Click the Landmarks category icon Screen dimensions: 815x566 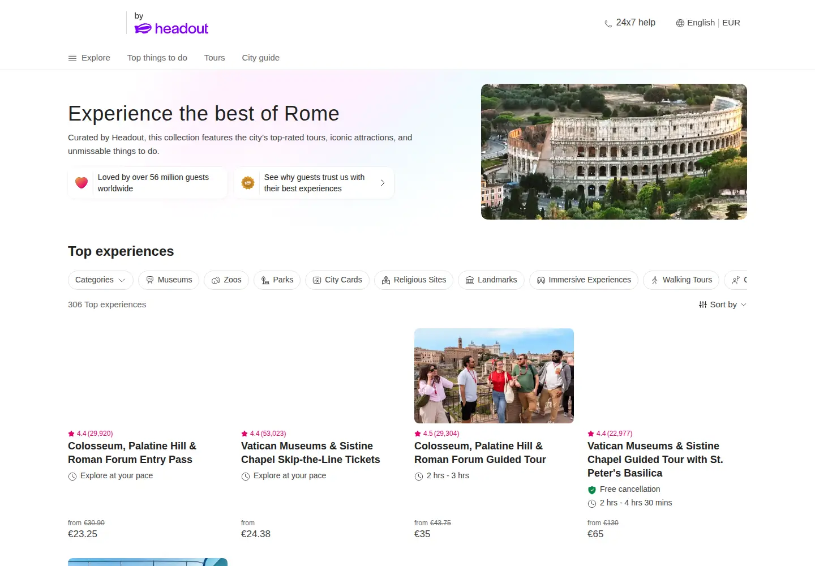470,280
